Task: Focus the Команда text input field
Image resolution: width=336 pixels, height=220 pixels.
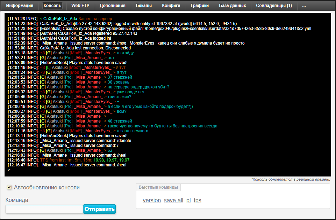Action: 44,209
